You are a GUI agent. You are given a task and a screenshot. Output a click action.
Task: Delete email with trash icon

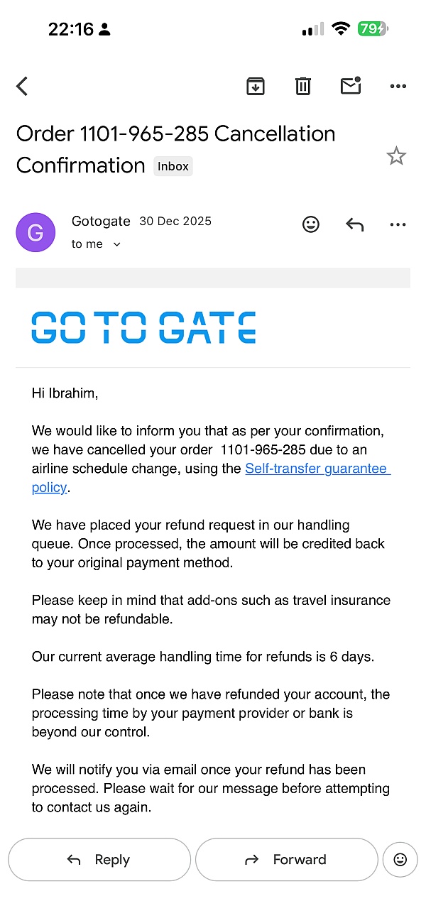click(x=303, y=87)
